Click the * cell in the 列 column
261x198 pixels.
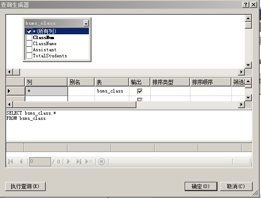coord(46,91)
